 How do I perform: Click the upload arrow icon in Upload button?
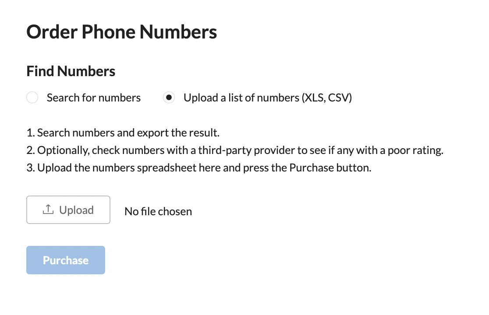coord(48,210)
